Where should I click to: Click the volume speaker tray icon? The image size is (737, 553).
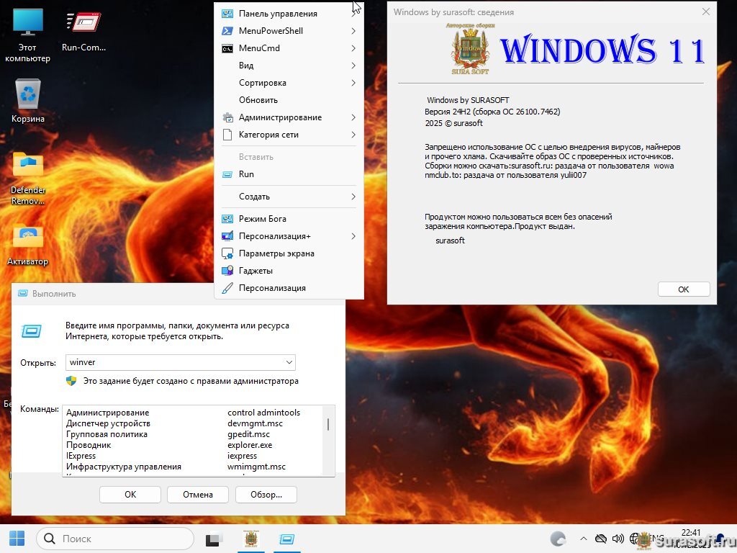pos(618,539)
